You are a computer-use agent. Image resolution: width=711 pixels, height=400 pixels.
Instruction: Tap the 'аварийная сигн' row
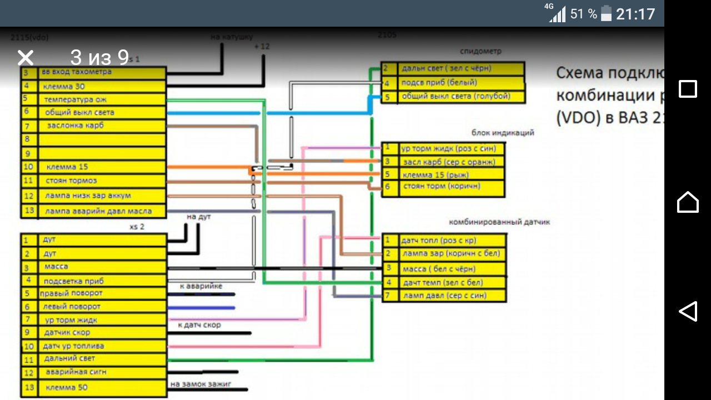click(x=93, y=372)
